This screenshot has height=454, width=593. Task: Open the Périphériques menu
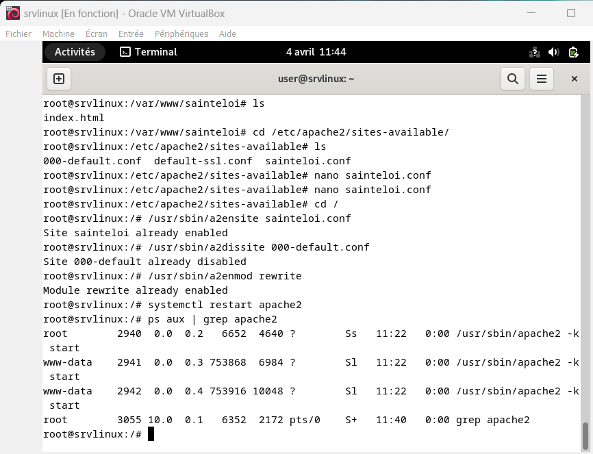(181, 34)
